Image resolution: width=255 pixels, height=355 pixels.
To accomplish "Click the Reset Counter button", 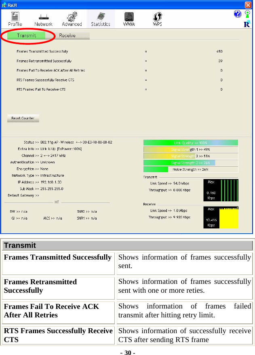I will click(x=23, y=118).
